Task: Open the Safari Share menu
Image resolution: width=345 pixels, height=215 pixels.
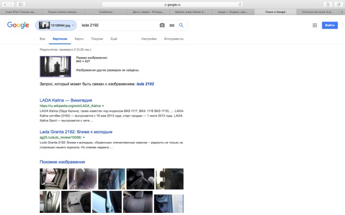Action: [x=328, y=4]
